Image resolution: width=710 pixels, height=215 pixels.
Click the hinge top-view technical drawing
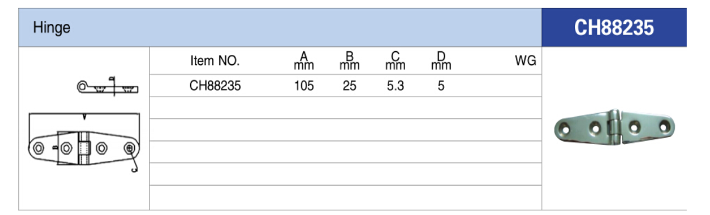84,142
